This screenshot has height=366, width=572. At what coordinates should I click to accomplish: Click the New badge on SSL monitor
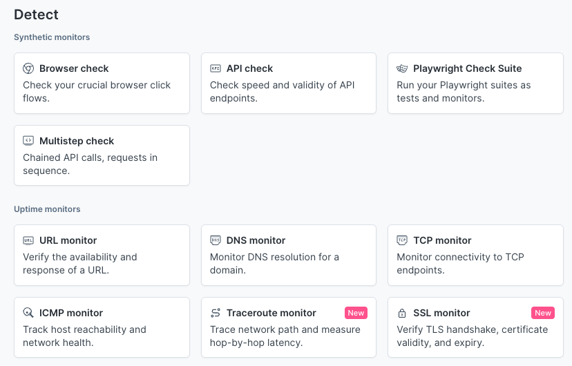pos(543,313)
